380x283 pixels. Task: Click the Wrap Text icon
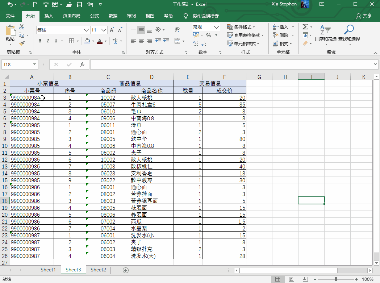pos(178,30)
